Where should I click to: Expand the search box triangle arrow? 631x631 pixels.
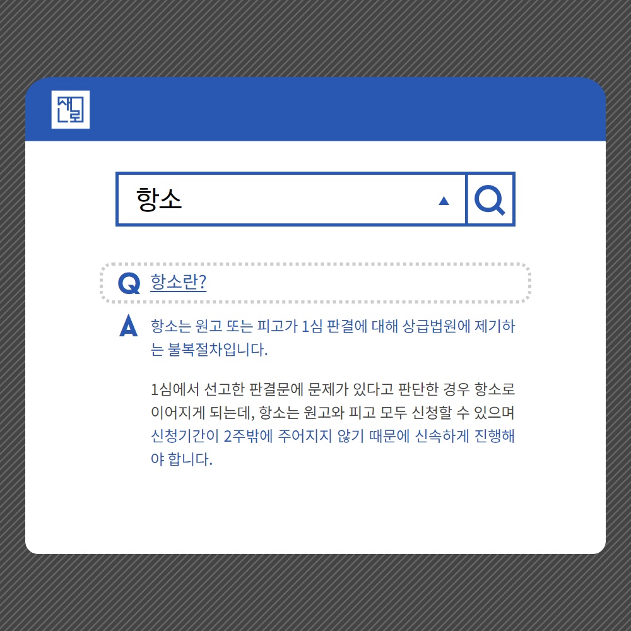point(444,201)
